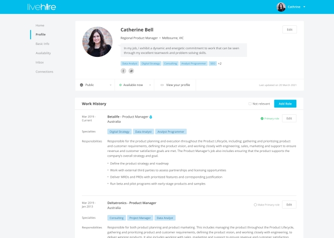The height and width of the screenshot is (238, 334).
Task: Click the blue badge icon beside Betalife
Action: 151,117
